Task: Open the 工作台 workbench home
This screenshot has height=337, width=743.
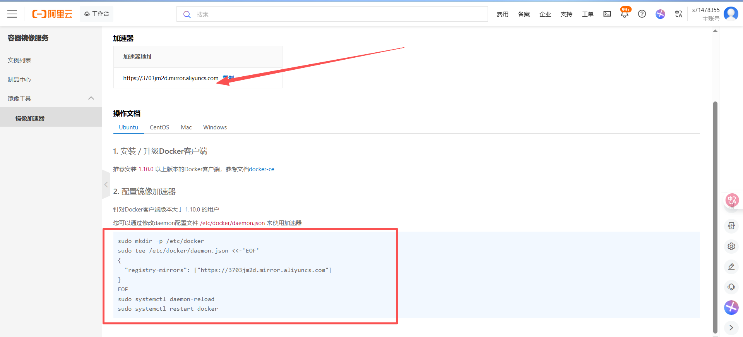Action: (97, 14)
